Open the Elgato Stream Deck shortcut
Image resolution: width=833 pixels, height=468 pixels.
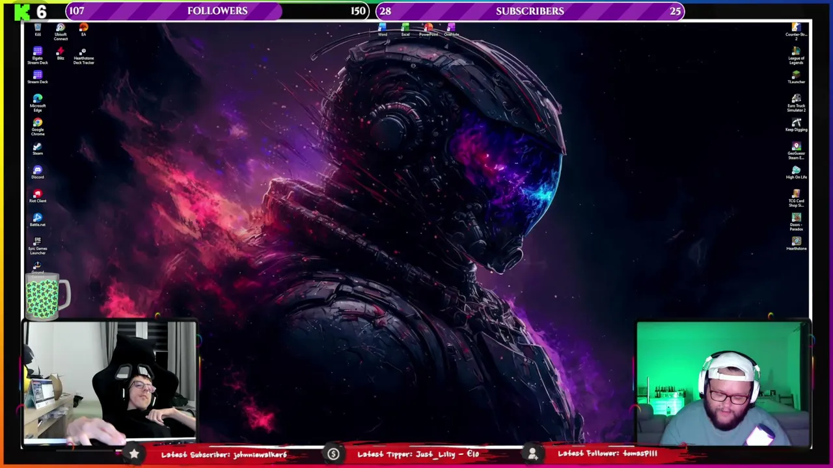pos(38,55)
